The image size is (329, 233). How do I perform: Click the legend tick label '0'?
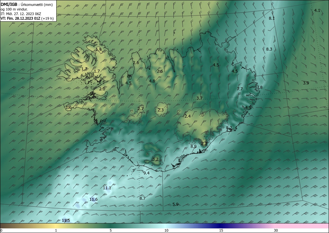pos(1,231)
